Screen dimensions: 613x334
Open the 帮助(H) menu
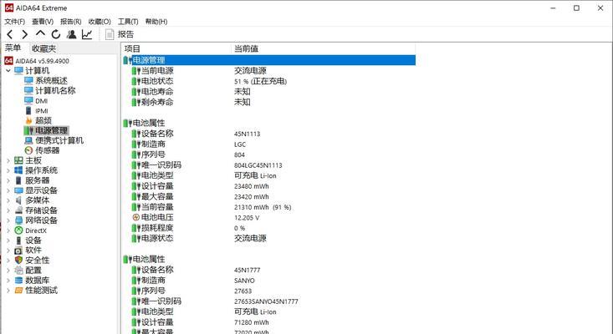[156, 22]
